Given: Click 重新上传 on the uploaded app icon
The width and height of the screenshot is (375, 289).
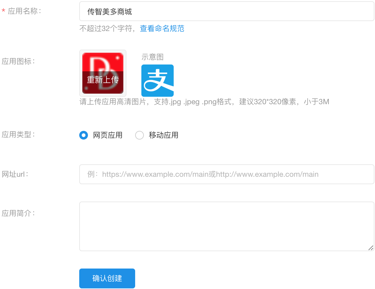Looking at the screenshot, I should pyautogui.click(x=103, y=80).
